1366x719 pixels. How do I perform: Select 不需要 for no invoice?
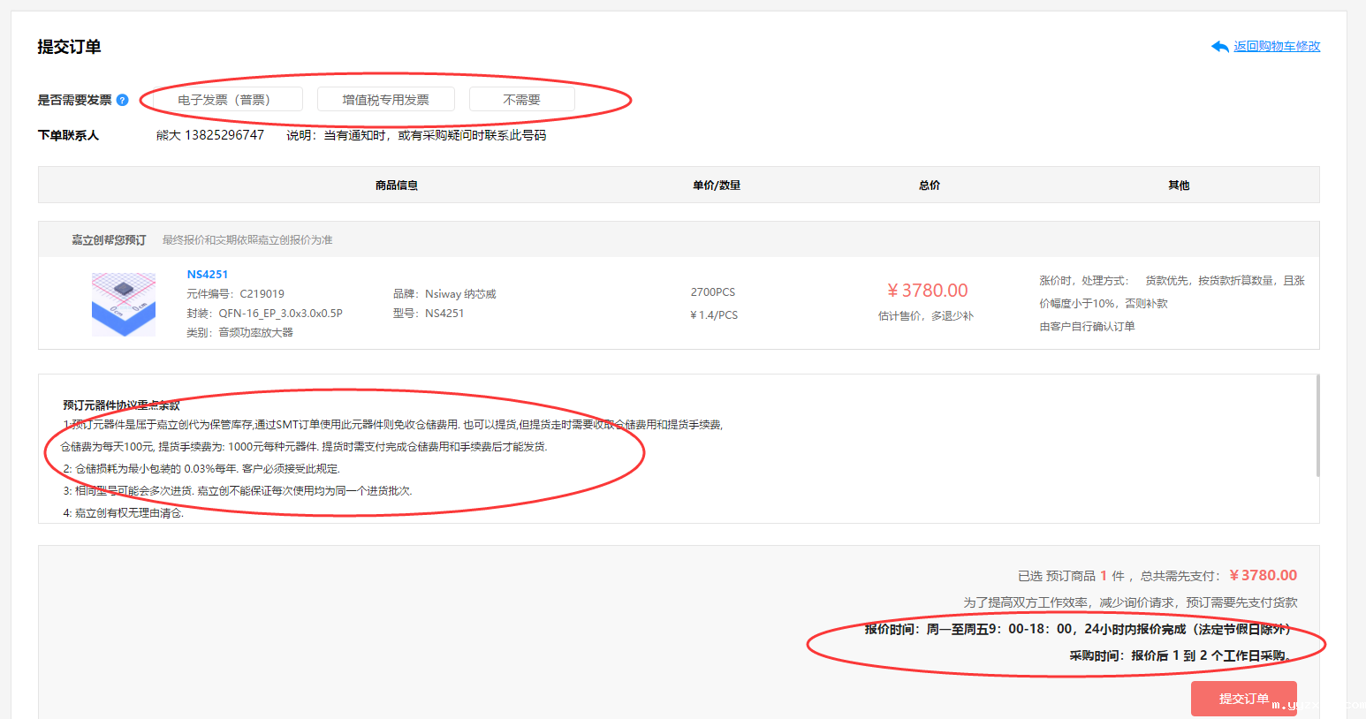(x=521, y=100)
